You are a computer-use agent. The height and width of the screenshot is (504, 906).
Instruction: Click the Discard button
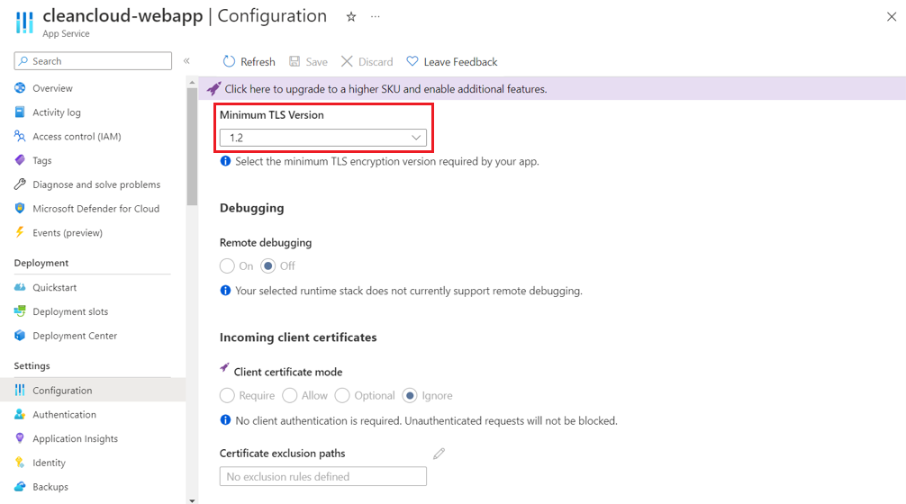(367, 62)
